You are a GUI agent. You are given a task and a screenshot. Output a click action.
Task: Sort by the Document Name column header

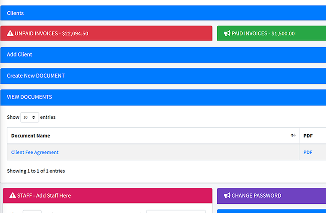tap(30, 136)
